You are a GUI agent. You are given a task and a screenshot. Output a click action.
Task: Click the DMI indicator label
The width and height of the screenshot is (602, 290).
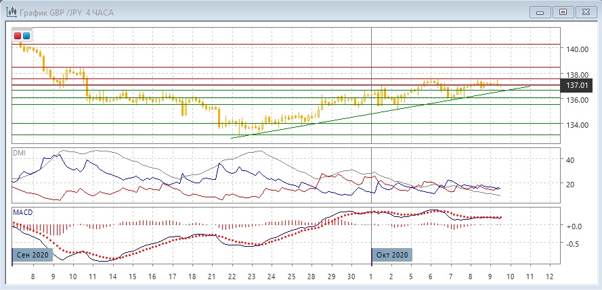pyautogui.click(x=19, y=153)
